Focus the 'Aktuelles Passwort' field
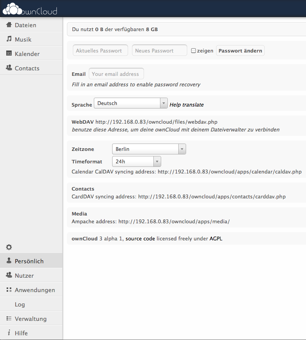 [x=100, y=51]
